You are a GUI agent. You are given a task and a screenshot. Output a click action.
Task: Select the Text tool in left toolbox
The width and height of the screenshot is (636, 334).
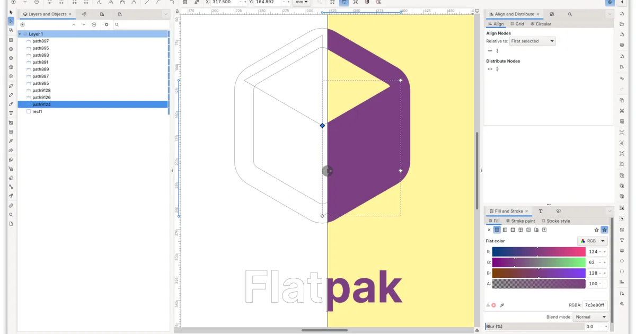point(11,113)
